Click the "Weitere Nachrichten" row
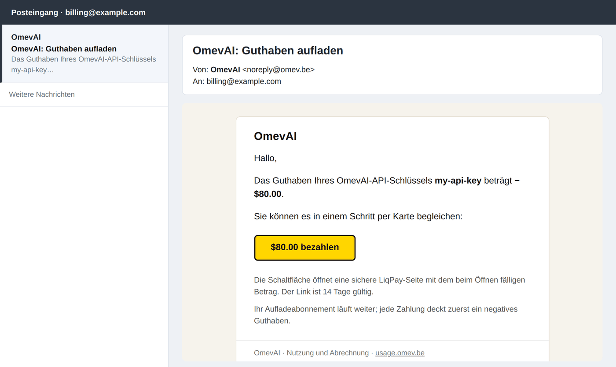This screenshot has height=367, width=616. pos(84,94)
